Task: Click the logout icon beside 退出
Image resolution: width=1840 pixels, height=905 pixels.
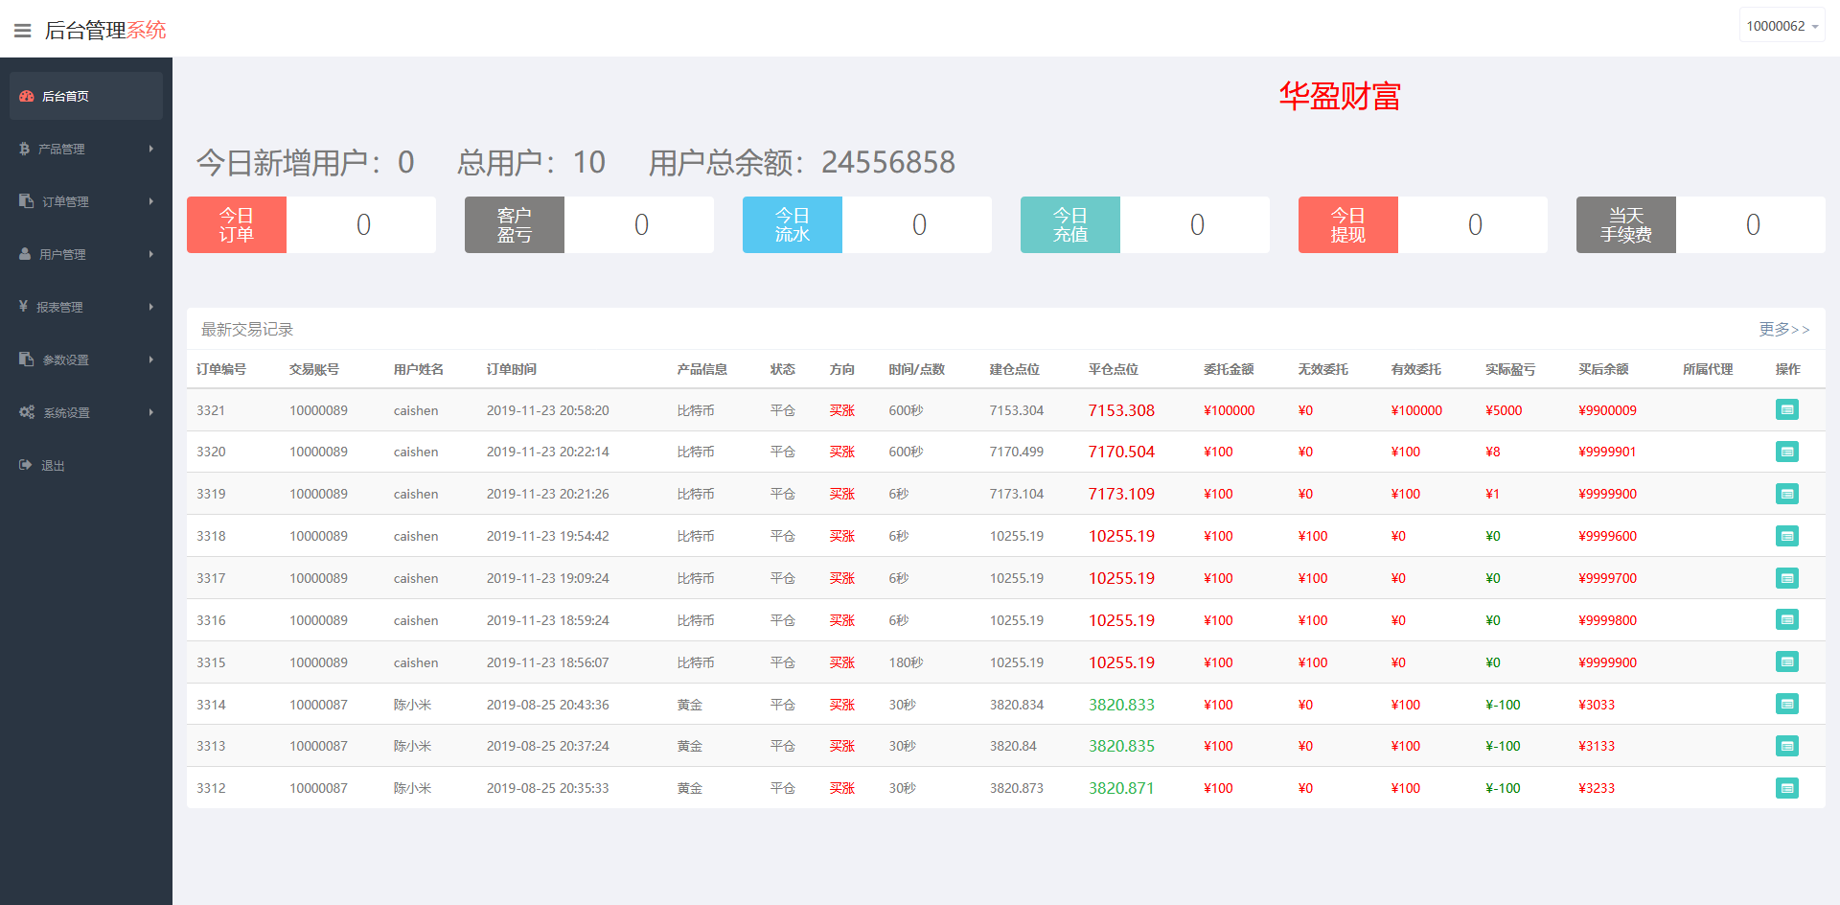Action: 26,465
